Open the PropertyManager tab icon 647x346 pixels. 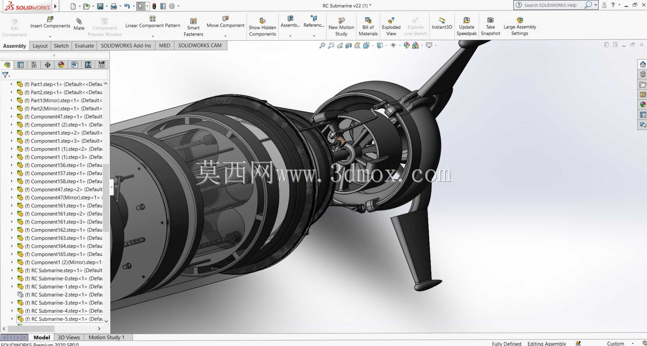[x=21, y=65]
